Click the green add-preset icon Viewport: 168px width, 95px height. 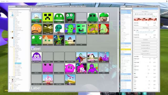[155, 16]
